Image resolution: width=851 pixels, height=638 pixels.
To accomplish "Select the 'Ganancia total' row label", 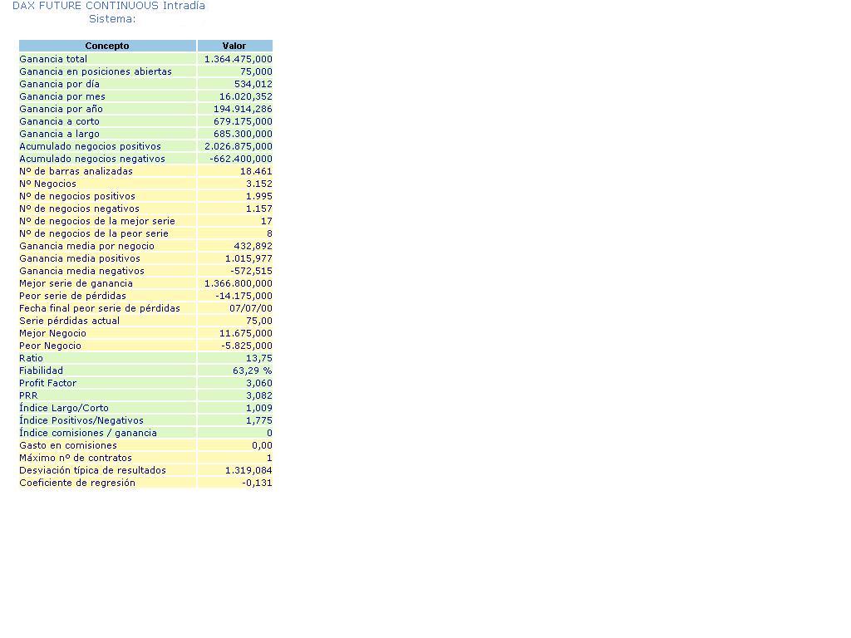I will tap(53, 59).
